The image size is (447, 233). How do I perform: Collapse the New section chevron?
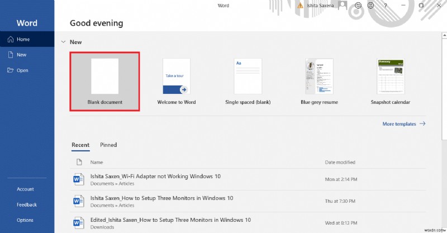[63, 42]
